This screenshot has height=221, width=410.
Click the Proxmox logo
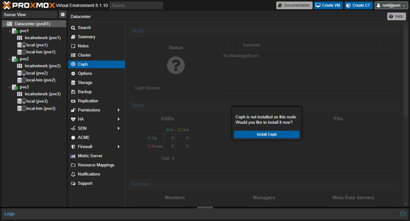(x=28, y=5)
